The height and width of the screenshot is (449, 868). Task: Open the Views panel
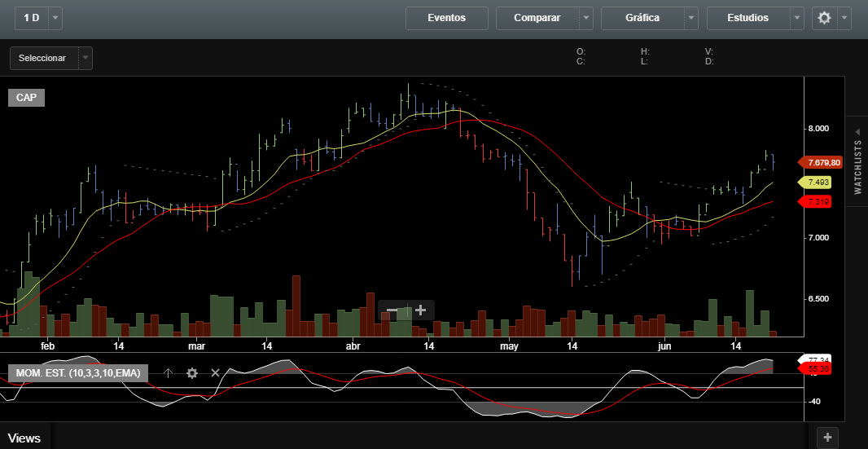point(24,438)
